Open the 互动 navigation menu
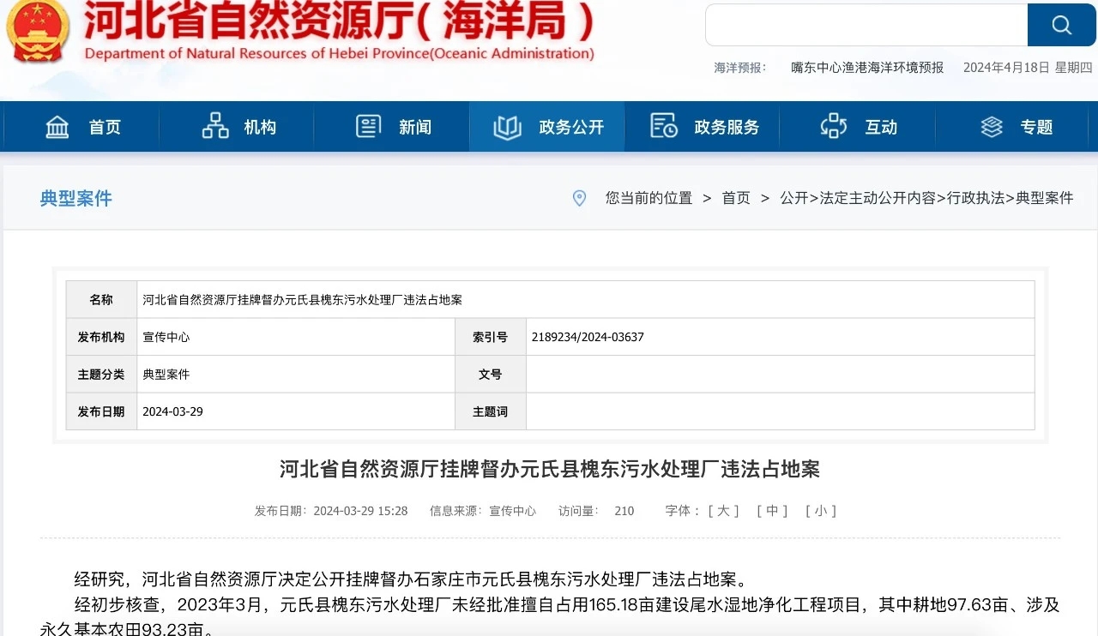 click(x=858, y=127)
